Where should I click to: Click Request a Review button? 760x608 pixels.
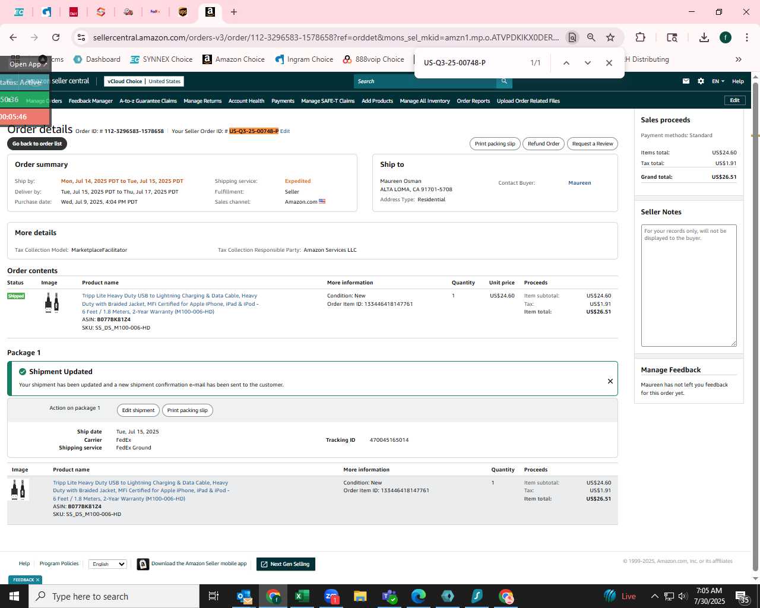[593, 144]
